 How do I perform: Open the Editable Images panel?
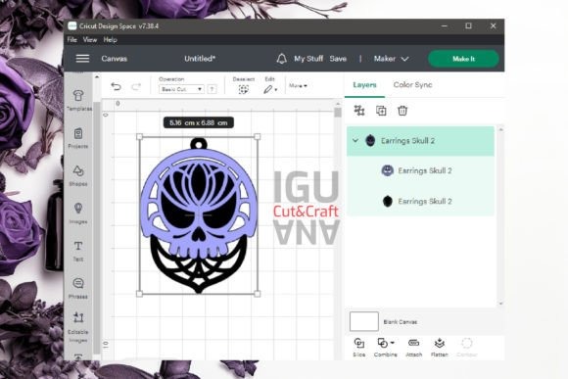tap(78, 327)
